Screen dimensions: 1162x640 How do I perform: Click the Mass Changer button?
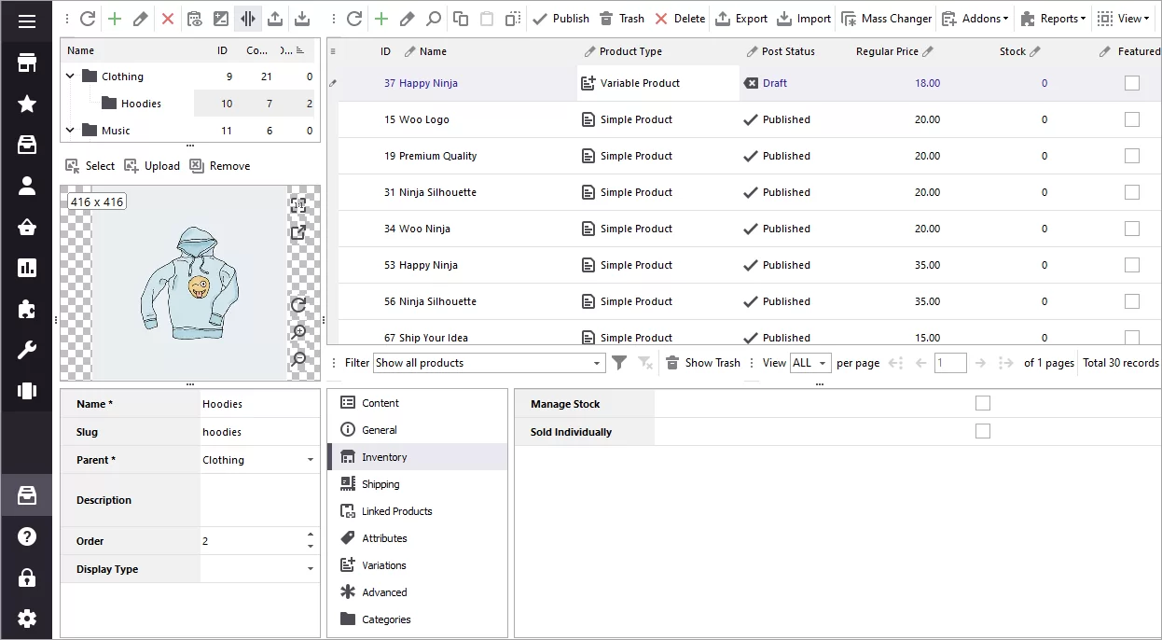tap(886, 19)
